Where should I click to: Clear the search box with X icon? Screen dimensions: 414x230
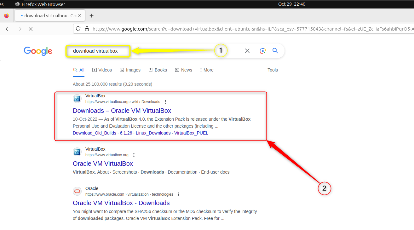pos(247,51)
